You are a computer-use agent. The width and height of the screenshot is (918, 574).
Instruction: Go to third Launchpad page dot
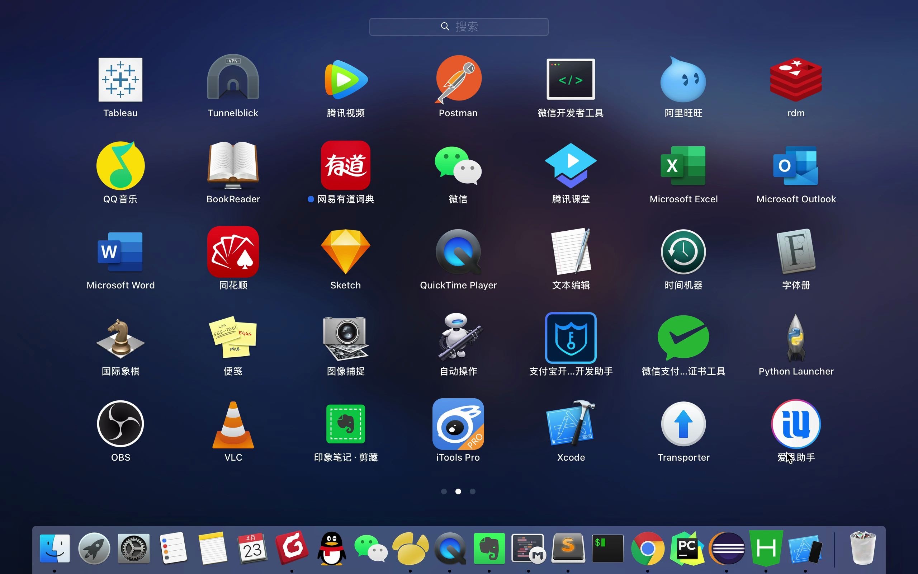(472, 491)
